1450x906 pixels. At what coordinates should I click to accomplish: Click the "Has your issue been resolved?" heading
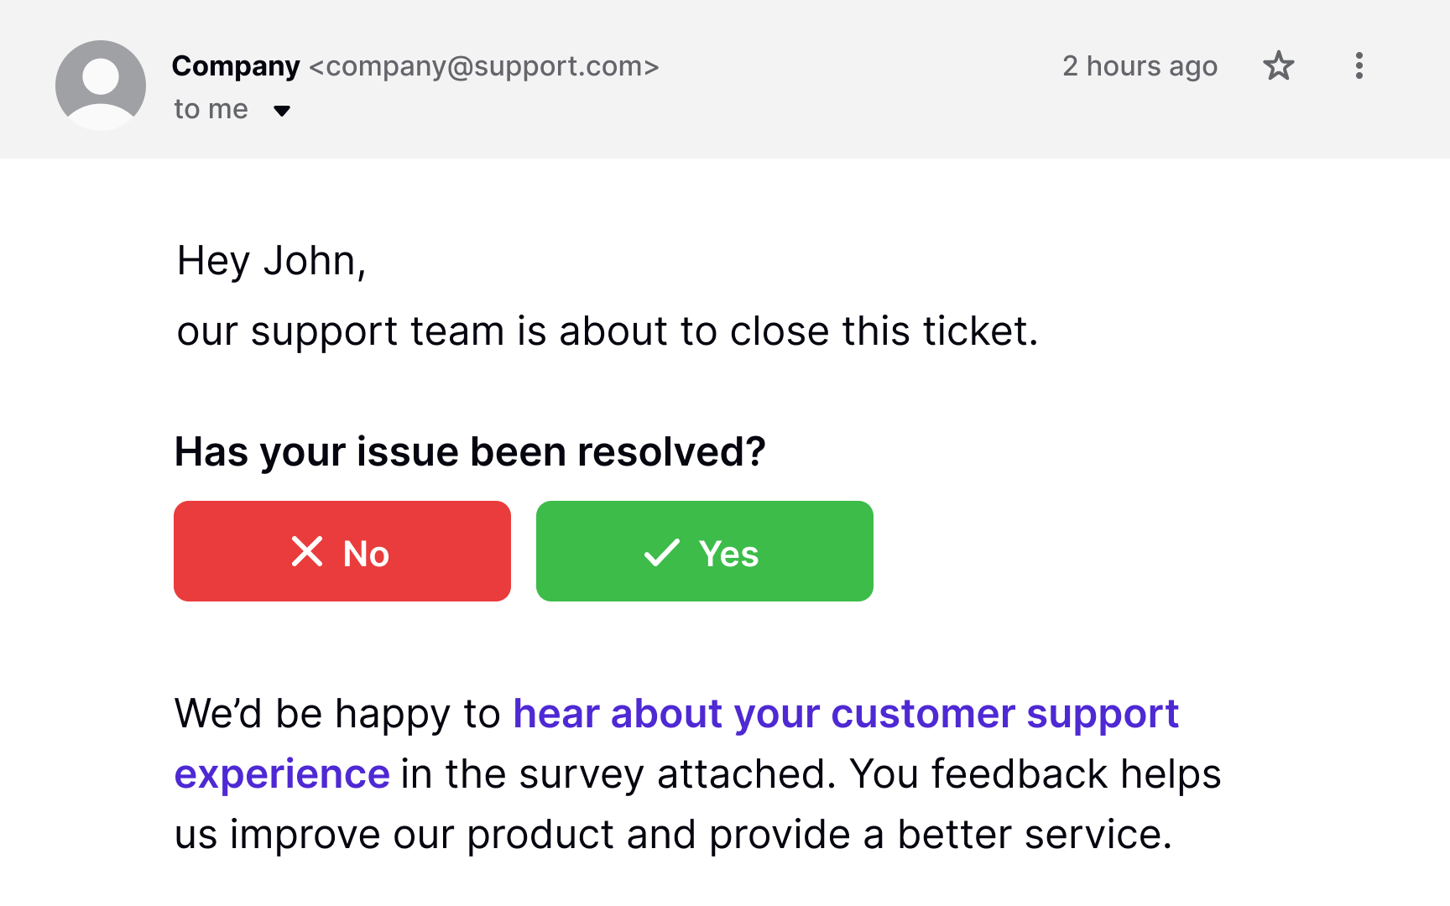click(470, 452)
